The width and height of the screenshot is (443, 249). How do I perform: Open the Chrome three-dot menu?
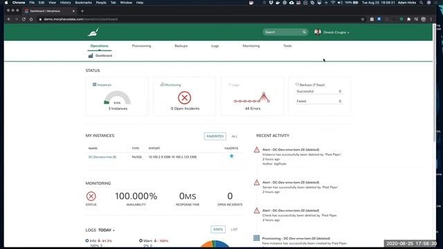[x=431, y=19]
